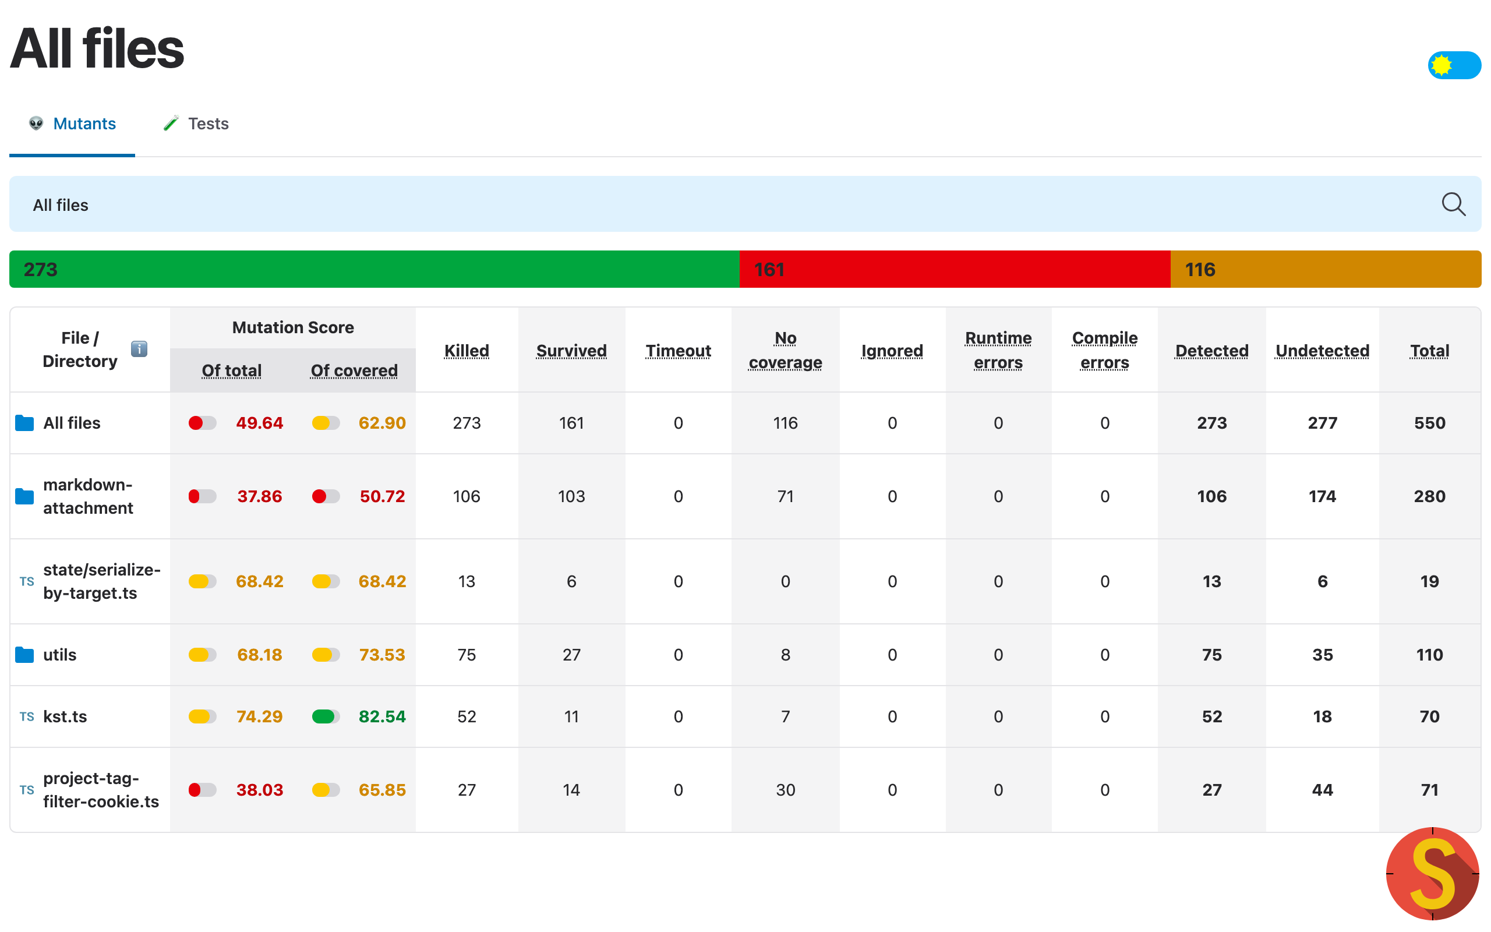Open state/serialize-by-target.ts file

point(102,581)
